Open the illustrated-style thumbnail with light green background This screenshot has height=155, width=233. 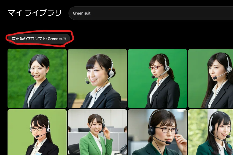coord(37,132)
